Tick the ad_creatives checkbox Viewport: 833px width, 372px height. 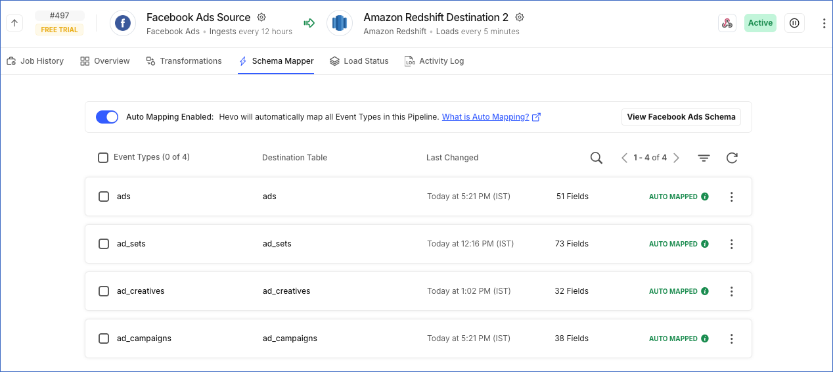pos(104,291)
